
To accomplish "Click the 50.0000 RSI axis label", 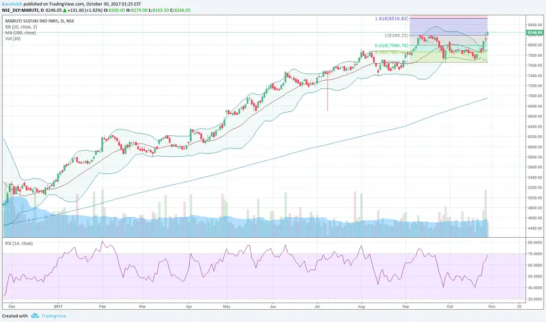I will tap(535, 277).
